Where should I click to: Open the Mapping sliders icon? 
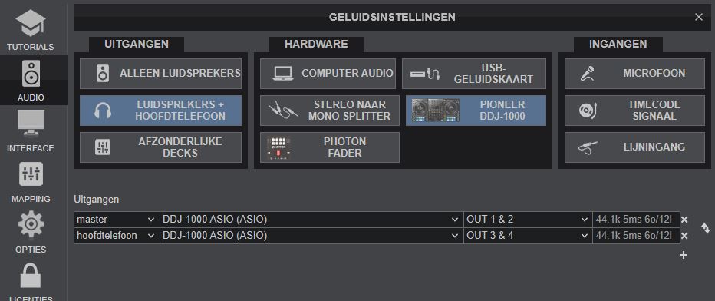[x=31, y=174]
